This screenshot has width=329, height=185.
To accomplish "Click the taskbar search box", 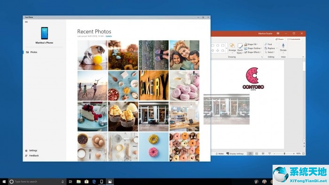I will point(37,182).
